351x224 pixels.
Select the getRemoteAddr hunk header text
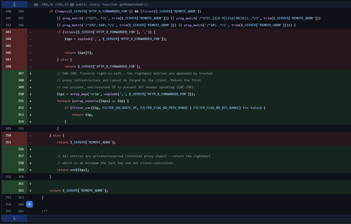[90, 4]
